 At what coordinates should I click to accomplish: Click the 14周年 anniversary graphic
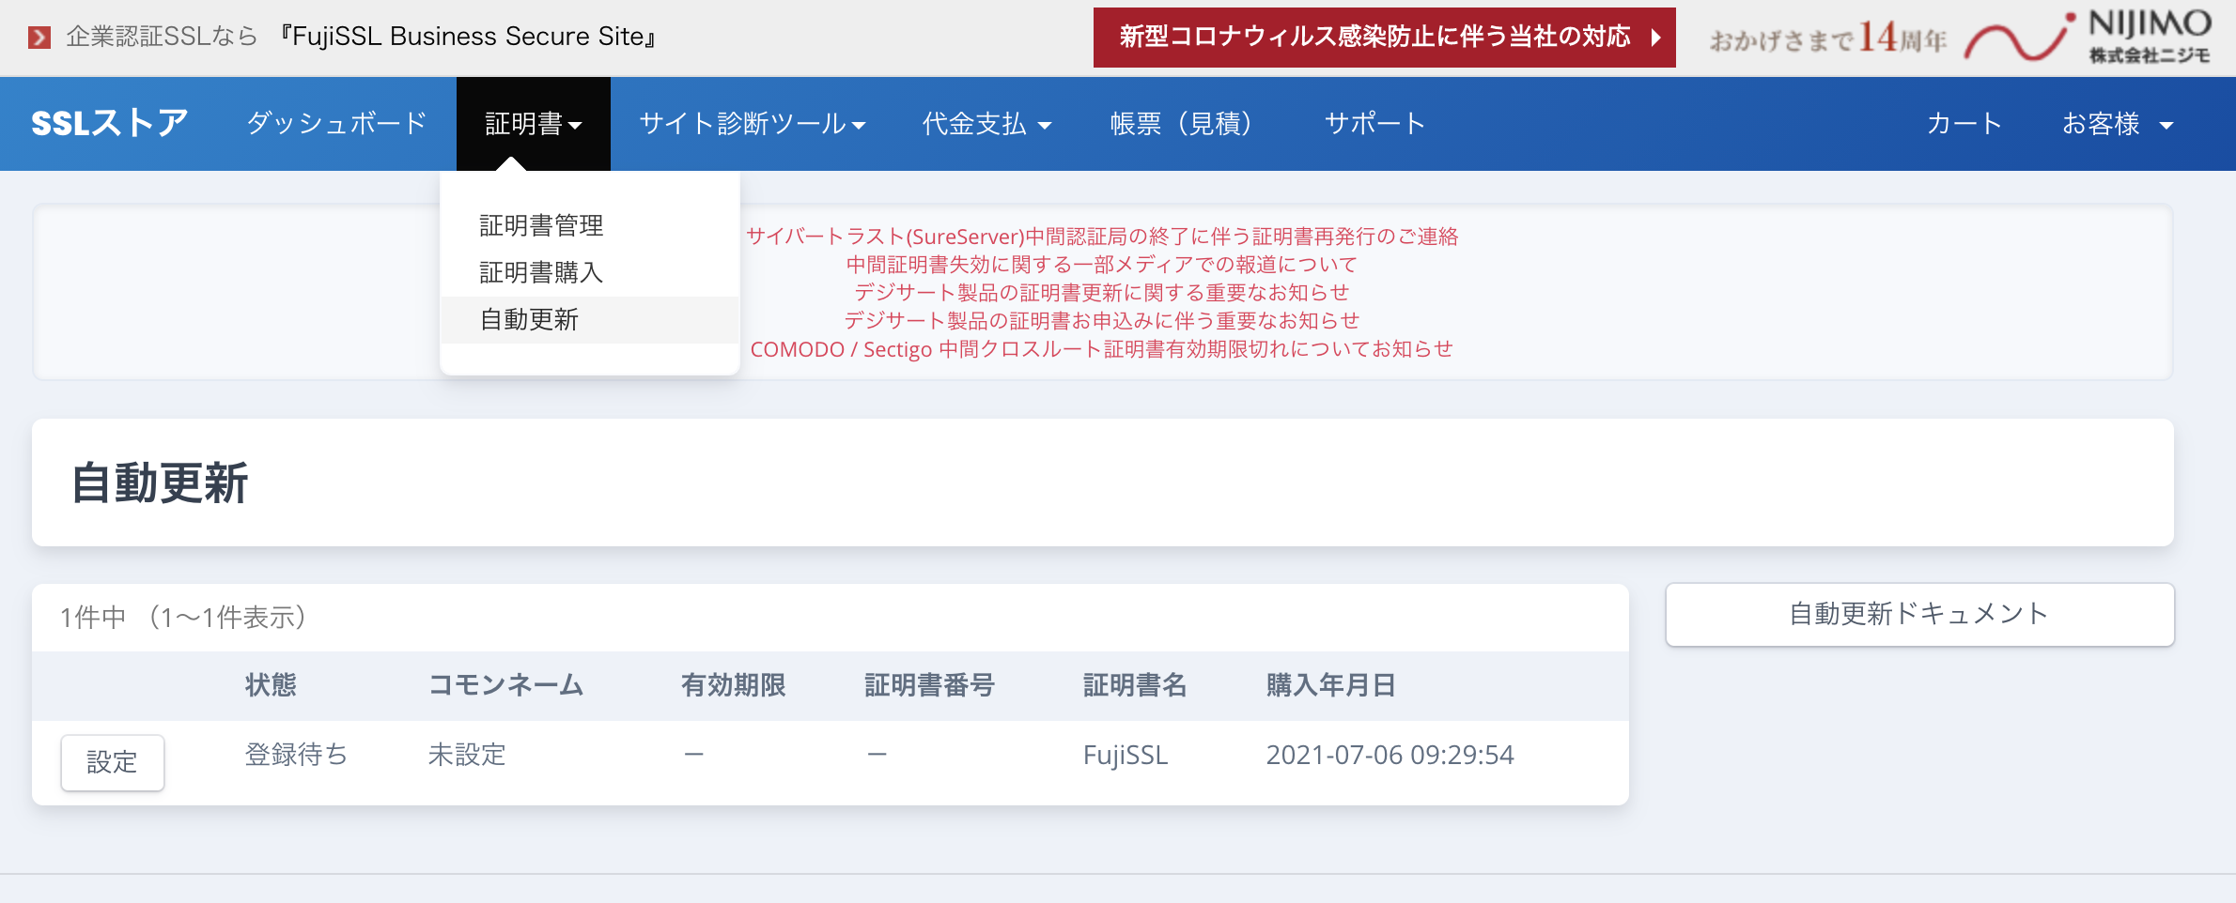[1826, 39]
